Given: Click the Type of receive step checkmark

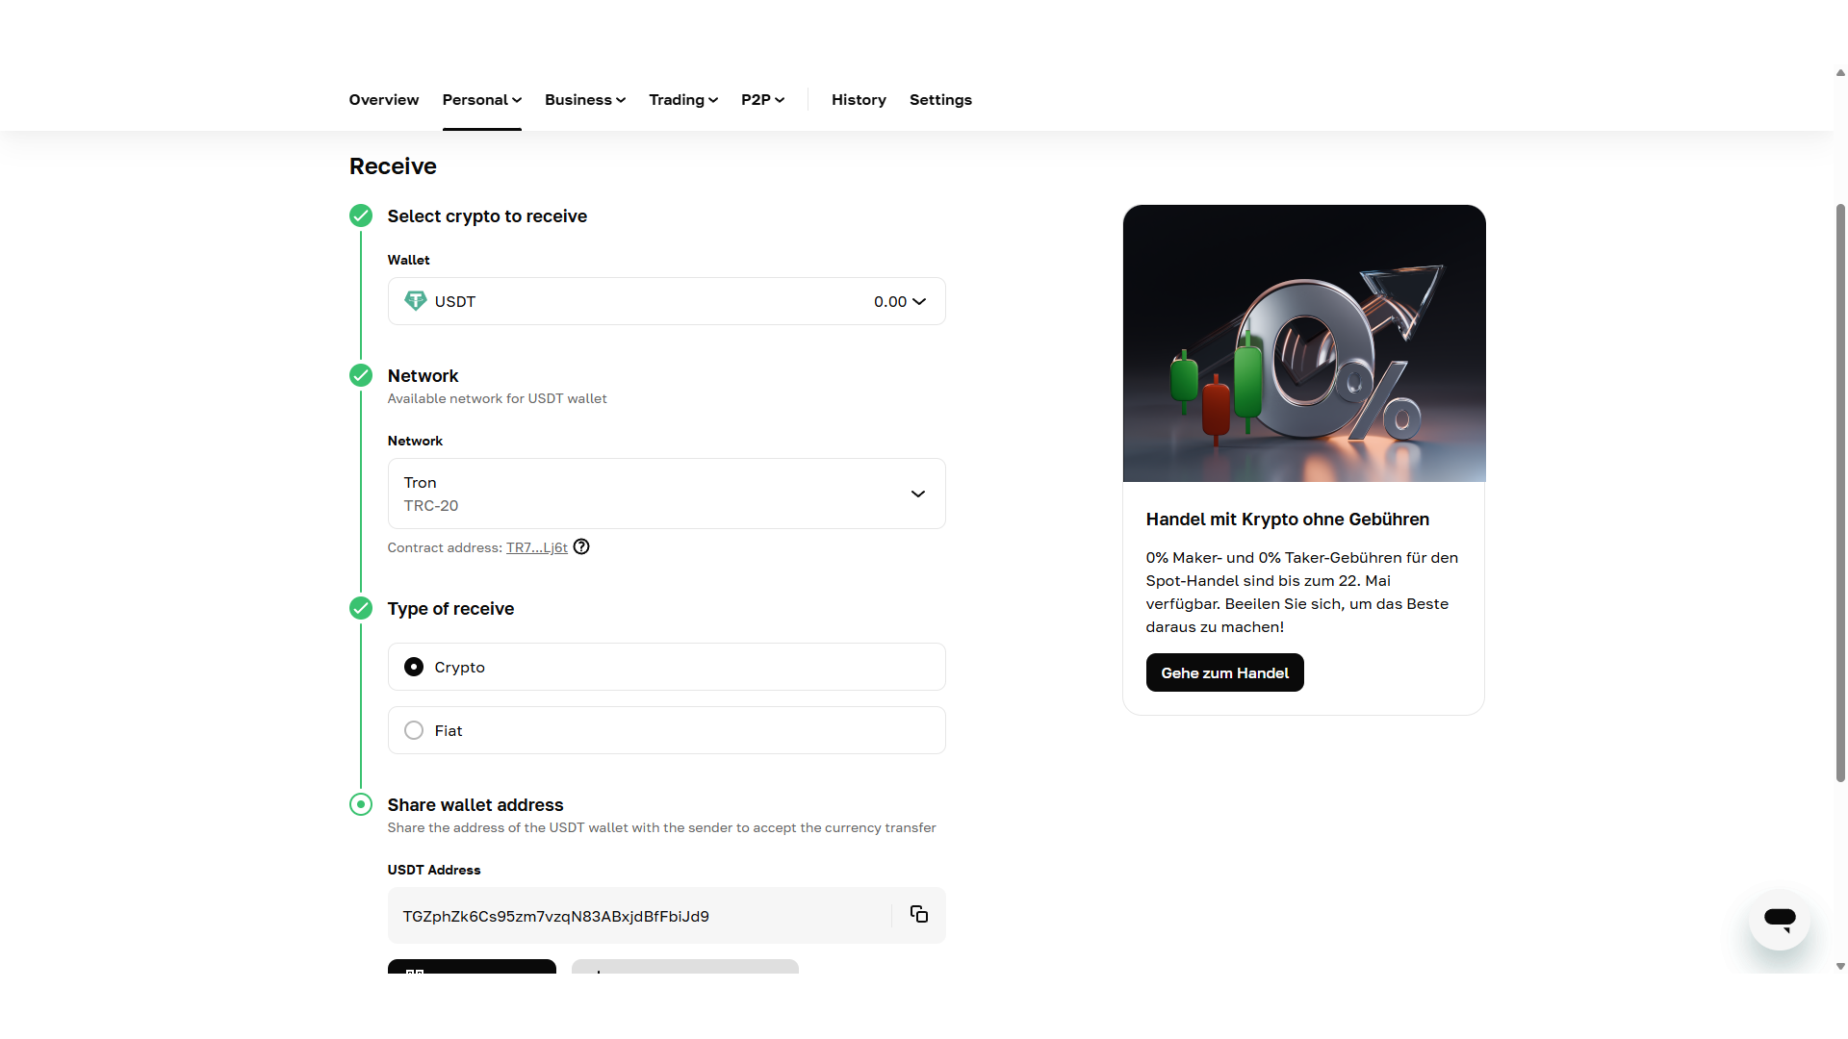Looking at the screenshot, I should tap(361, 608).
